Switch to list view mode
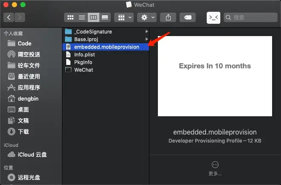This screenshot has width=281, height=185. click(82, 17)
